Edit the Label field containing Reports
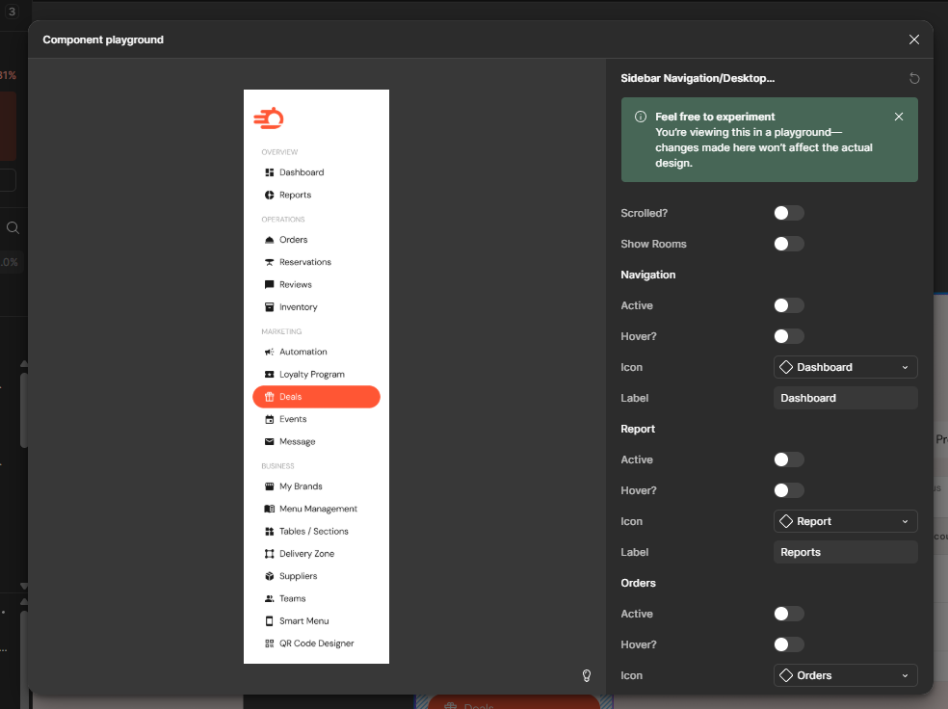This screenshot has height=709, width=948. [845, 552]
